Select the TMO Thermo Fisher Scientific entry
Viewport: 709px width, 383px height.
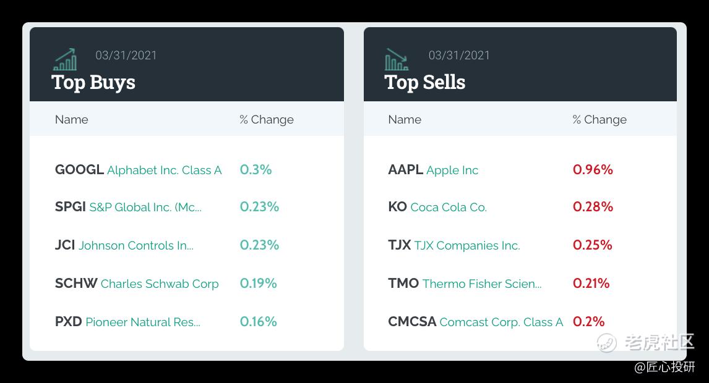pos(465,284)
